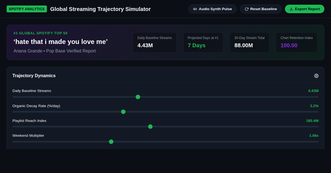Image resolution: width=331 pixels, height=173 pixels.
Task: Select the 30-Day Stream Total card
Action: click(249, 43)
